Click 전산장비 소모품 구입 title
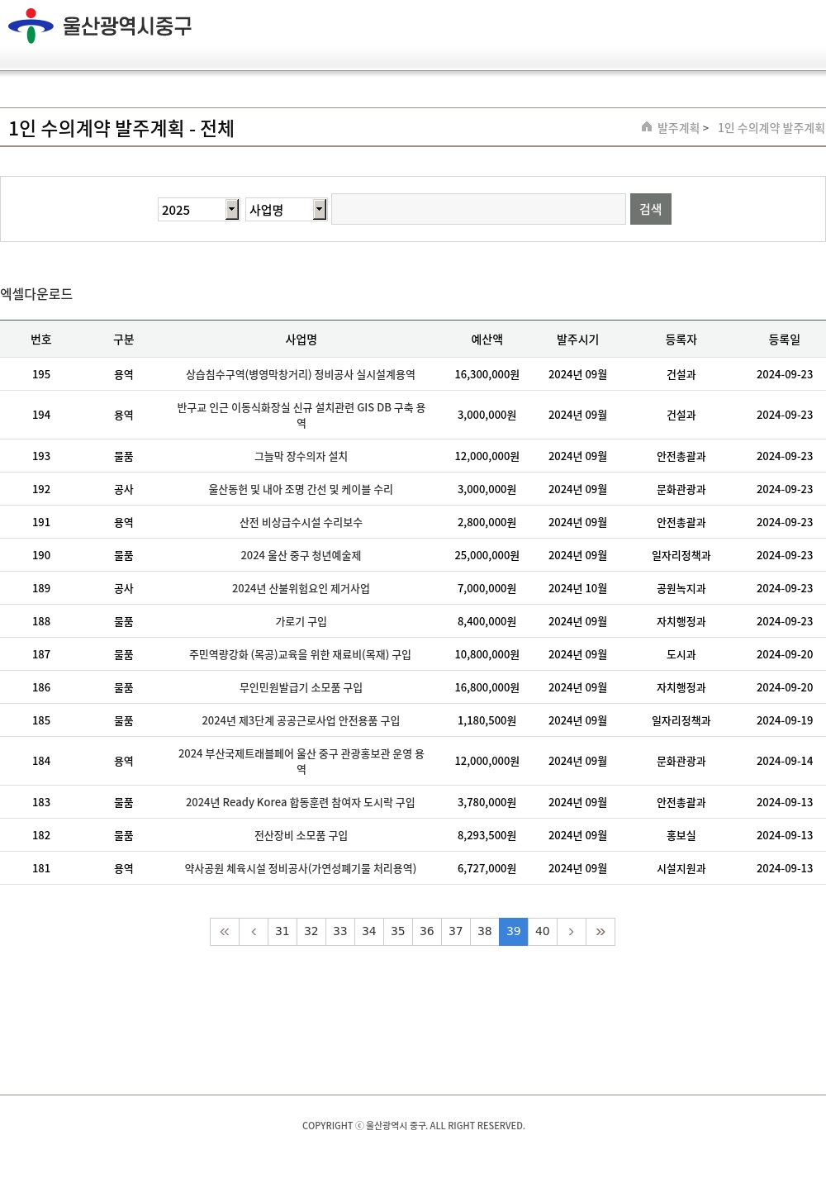Screen dimensions: 826x1178 click(301, 836)
